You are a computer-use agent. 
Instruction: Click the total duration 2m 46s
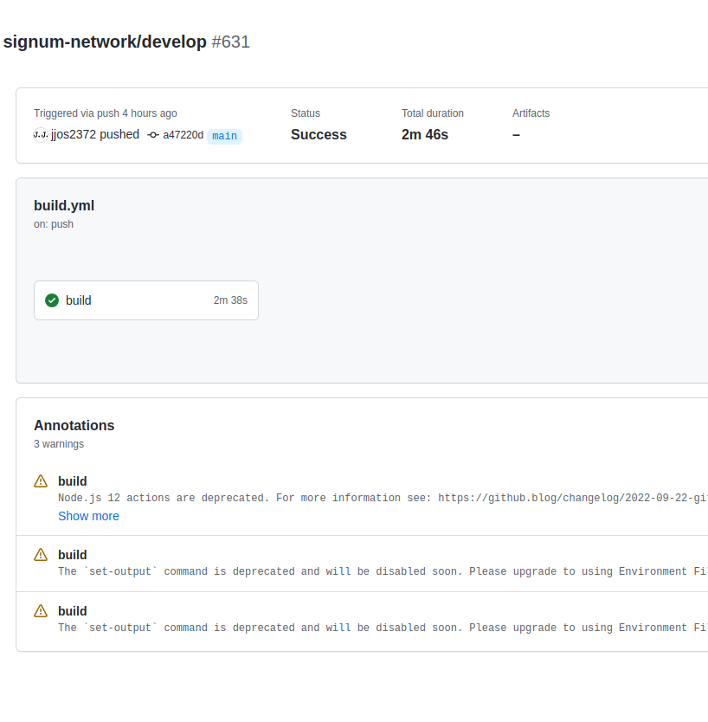point(424,134)
